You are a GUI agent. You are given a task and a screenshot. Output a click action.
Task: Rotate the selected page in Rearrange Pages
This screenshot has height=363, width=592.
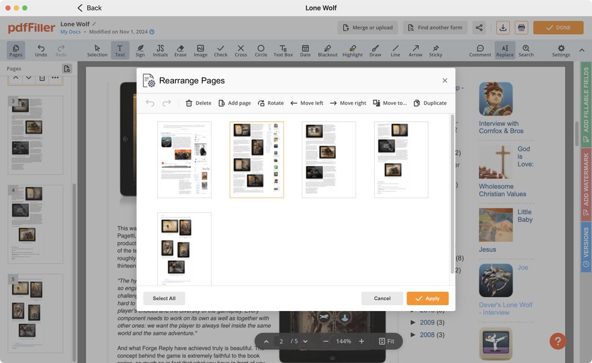coord(271,103)
